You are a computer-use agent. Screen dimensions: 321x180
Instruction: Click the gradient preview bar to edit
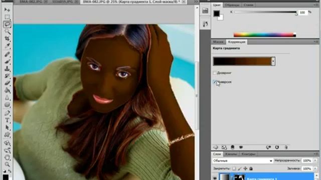tap(242, 61)
